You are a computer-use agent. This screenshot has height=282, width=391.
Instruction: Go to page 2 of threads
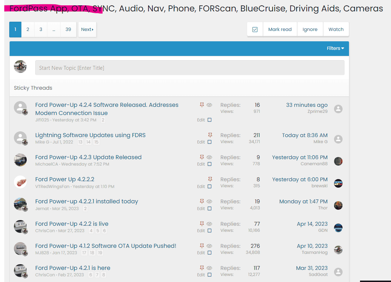[28, 30]
